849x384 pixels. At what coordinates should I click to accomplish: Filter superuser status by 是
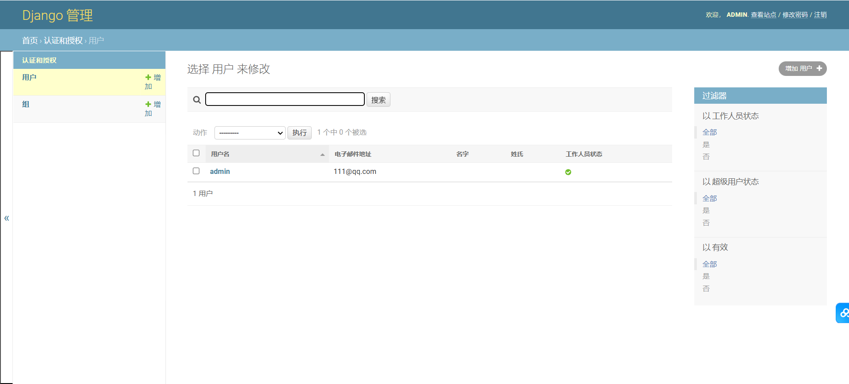706,211
